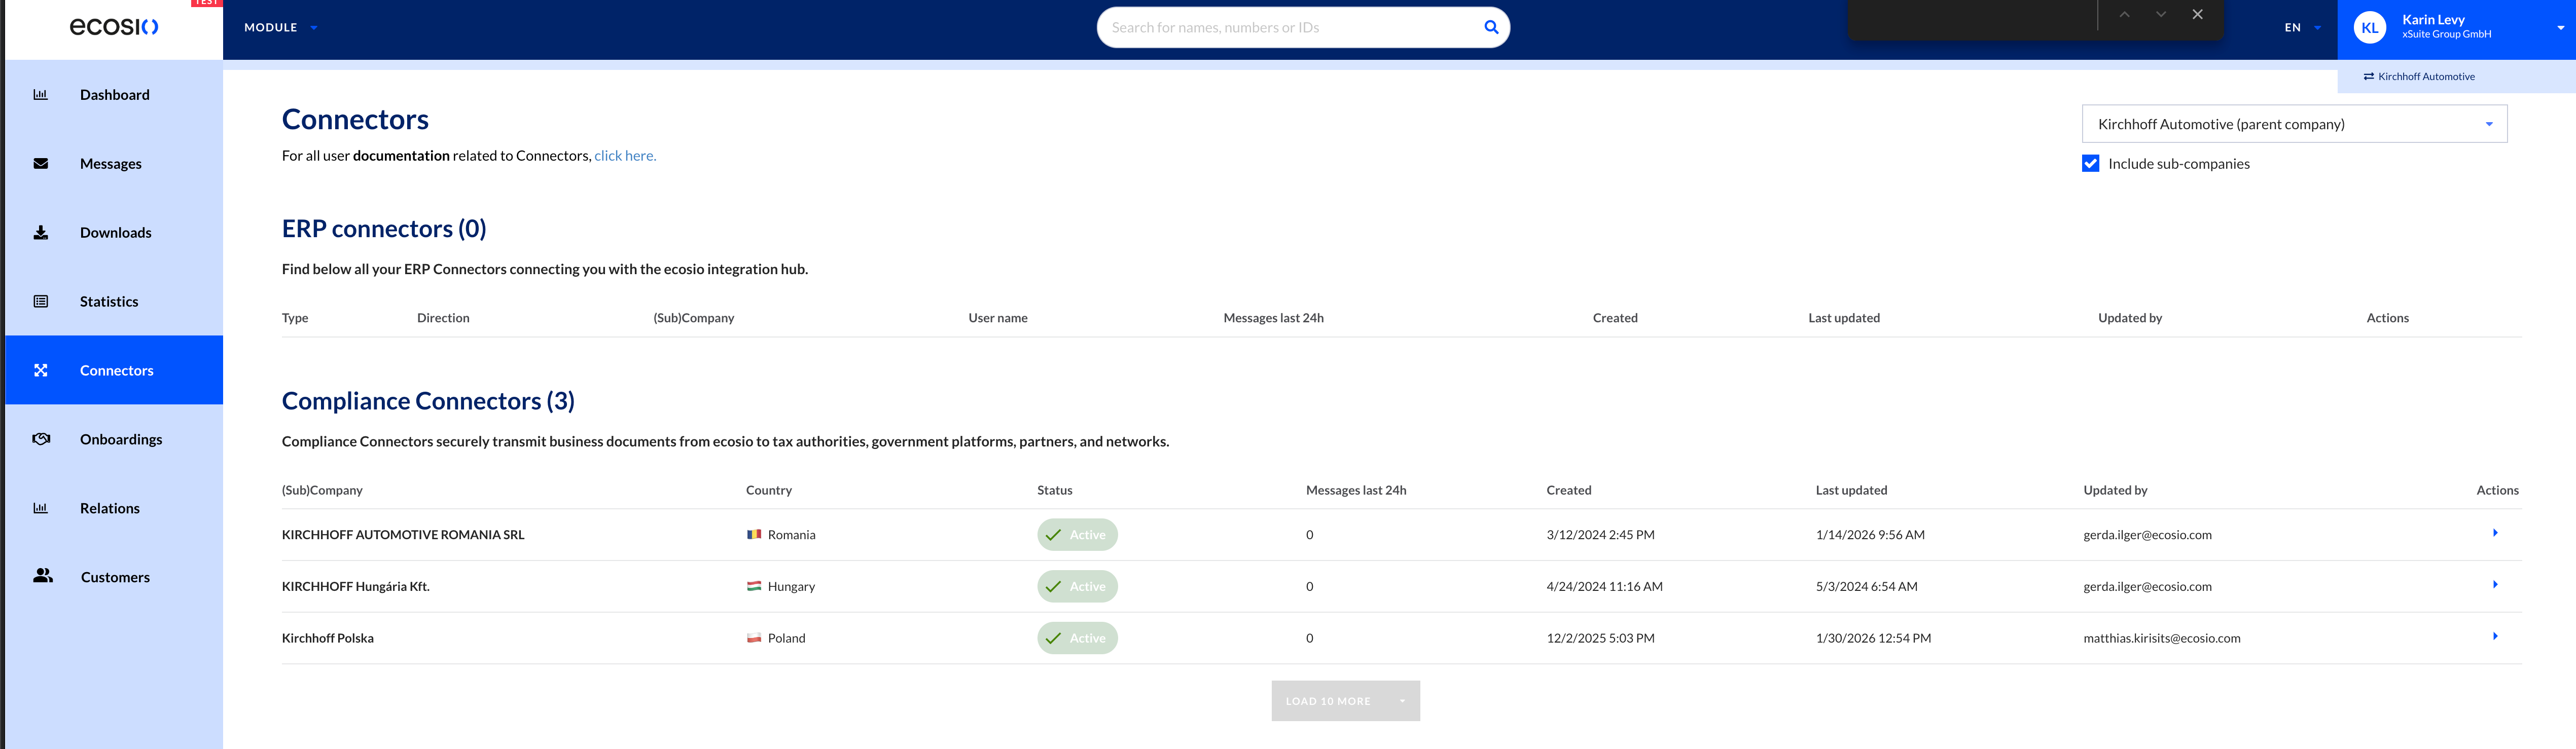Click the Active status badge for Poland
Viewport: 2576px width, 749px height.
click(1077, 638)
